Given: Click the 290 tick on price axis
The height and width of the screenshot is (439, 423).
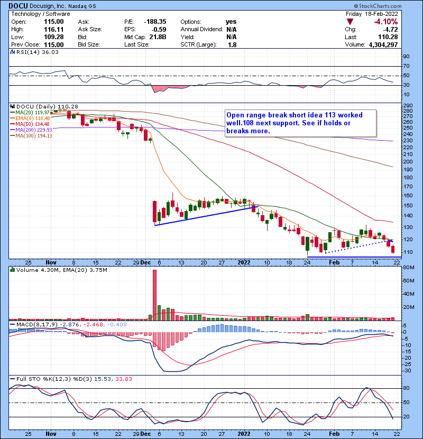Looking at the screenshot, I should (408, 106).
